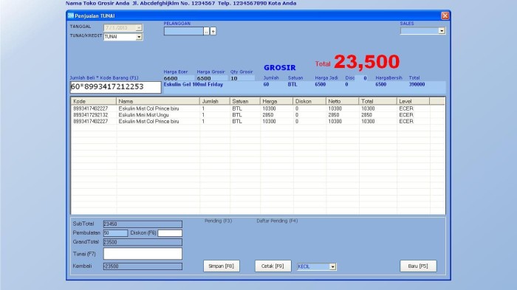Click the ECER level cell of Eskulin Mini Mist row
The height and width of the screenshot is (290, 517).
coord(406,115)
